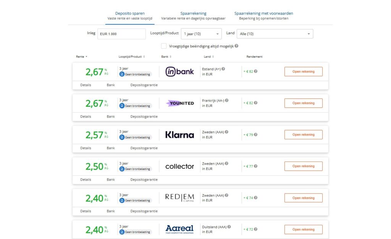Click the Aareal bank logo
Image resolution: width=391 pixels, height=239 pixels.
point(179,229)
